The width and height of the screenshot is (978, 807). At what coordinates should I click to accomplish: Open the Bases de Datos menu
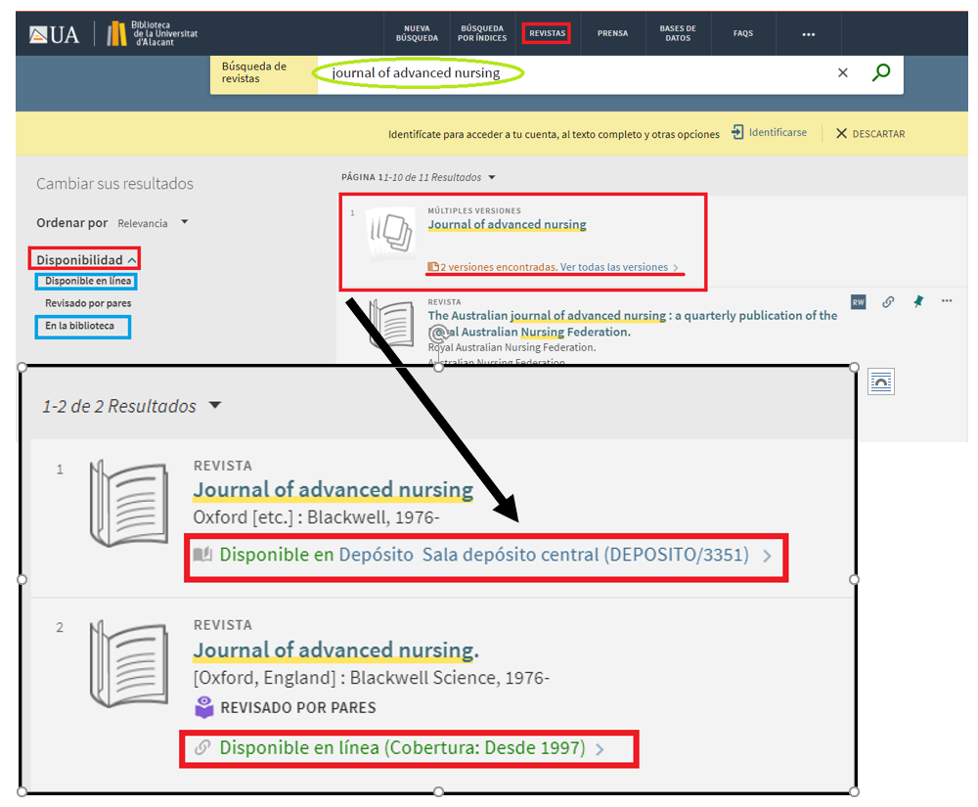click(x=678, y=33)
